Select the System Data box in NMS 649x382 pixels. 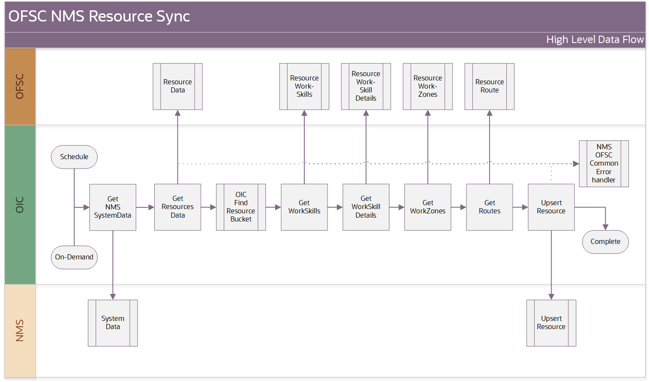click(x=113, y=323)
